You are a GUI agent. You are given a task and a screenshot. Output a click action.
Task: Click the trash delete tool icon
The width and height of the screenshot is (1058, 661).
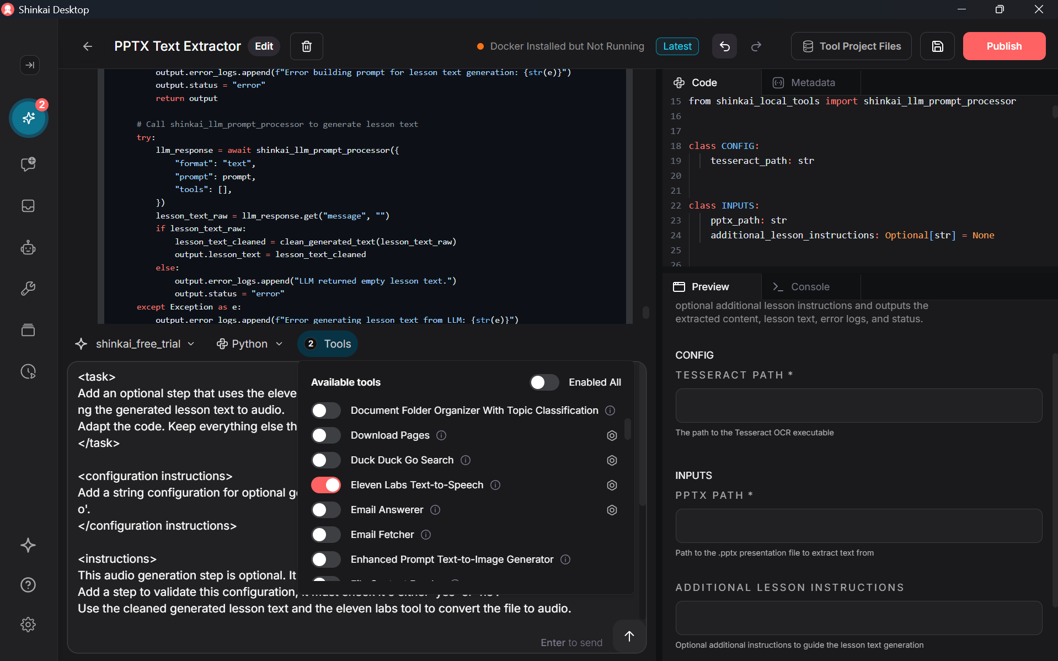pos(307,46)
